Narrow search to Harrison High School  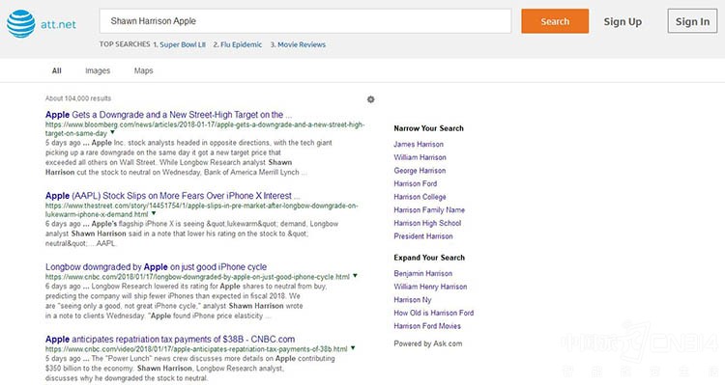pos(427,223)
